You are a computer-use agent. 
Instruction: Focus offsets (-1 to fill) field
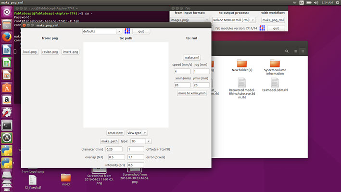[x=136, y=149]
